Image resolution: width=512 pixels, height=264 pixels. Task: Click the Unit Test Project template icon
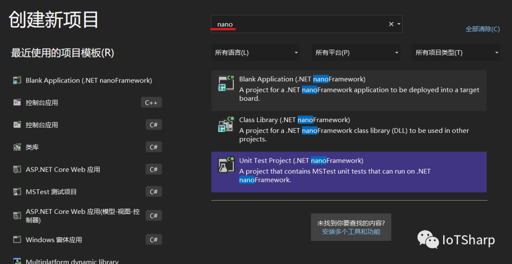click(226, 165)
